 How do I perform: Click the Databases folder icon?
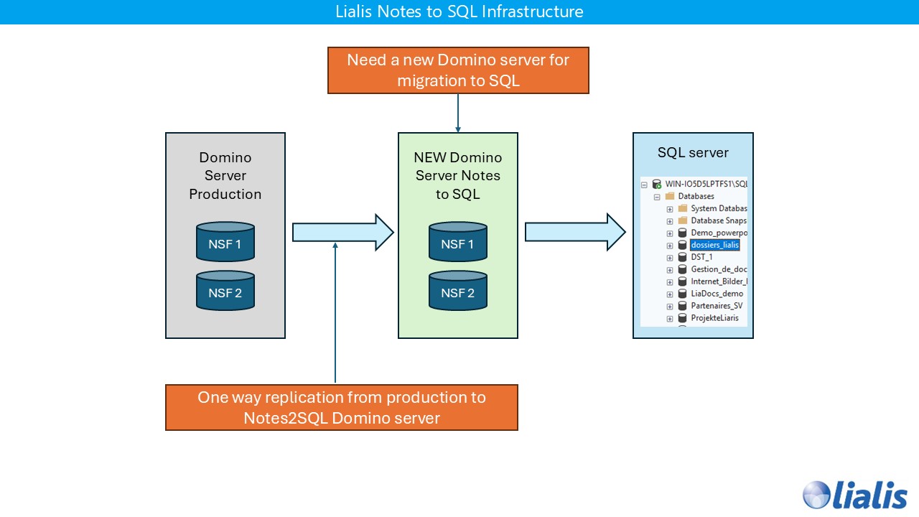point(670,197)
